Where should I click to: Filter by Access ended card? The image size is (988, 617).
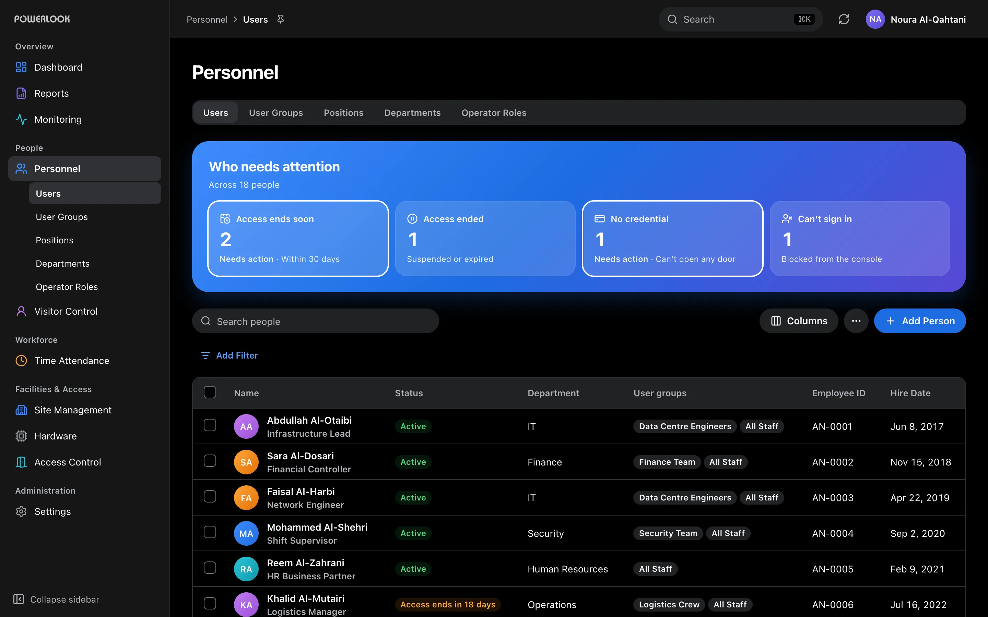(485, 238)
